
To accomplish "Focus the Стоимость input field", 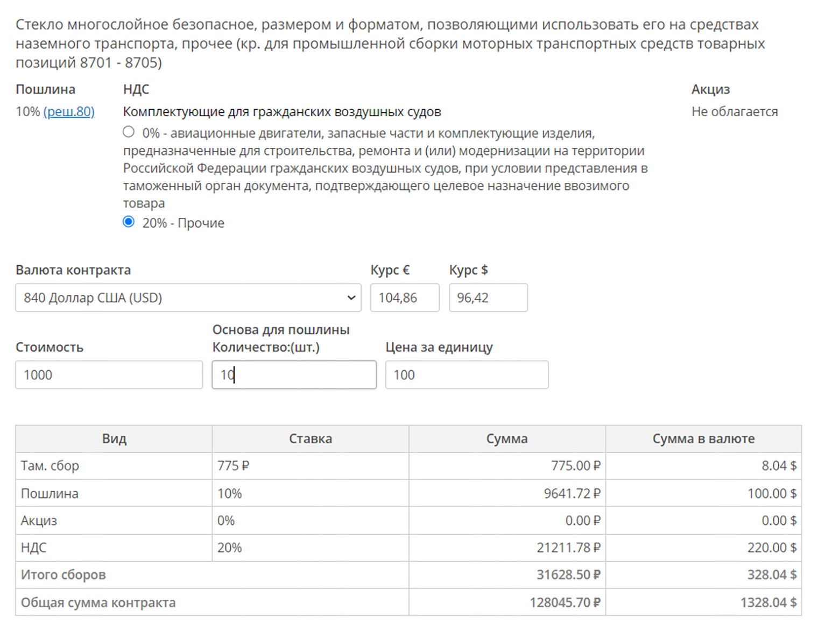I will pos(109,374).
